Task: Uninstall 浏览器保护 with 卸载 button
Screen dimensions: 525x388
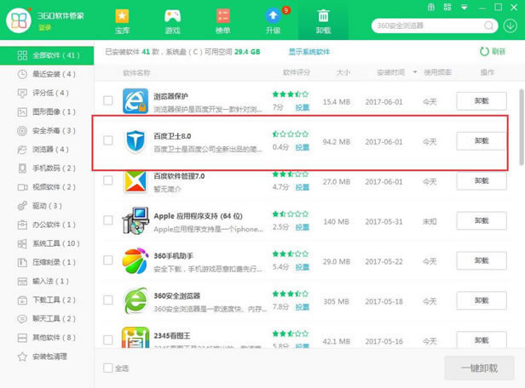Action: (482, 101)
